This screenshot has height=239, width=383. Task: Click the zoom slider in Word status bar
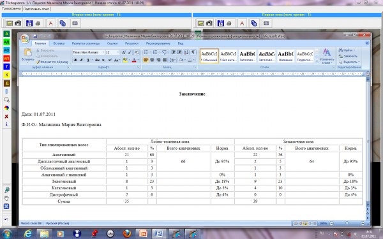point(347,224)
